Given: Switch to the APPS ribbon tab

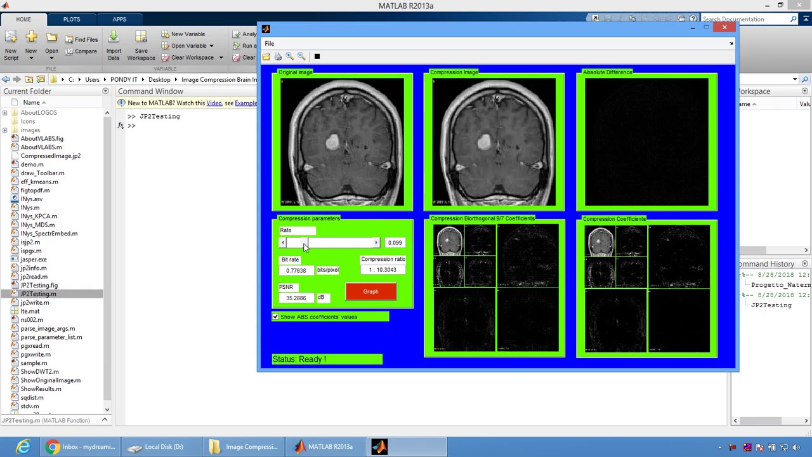Looking at the screenshot, I should [x=119, y=19].
